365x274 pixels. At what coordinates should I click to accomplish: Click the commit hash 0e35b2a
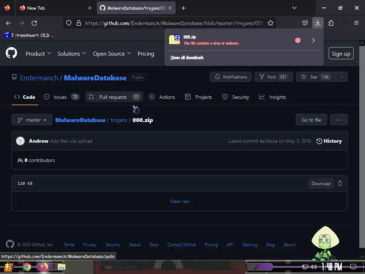point(268,141)
